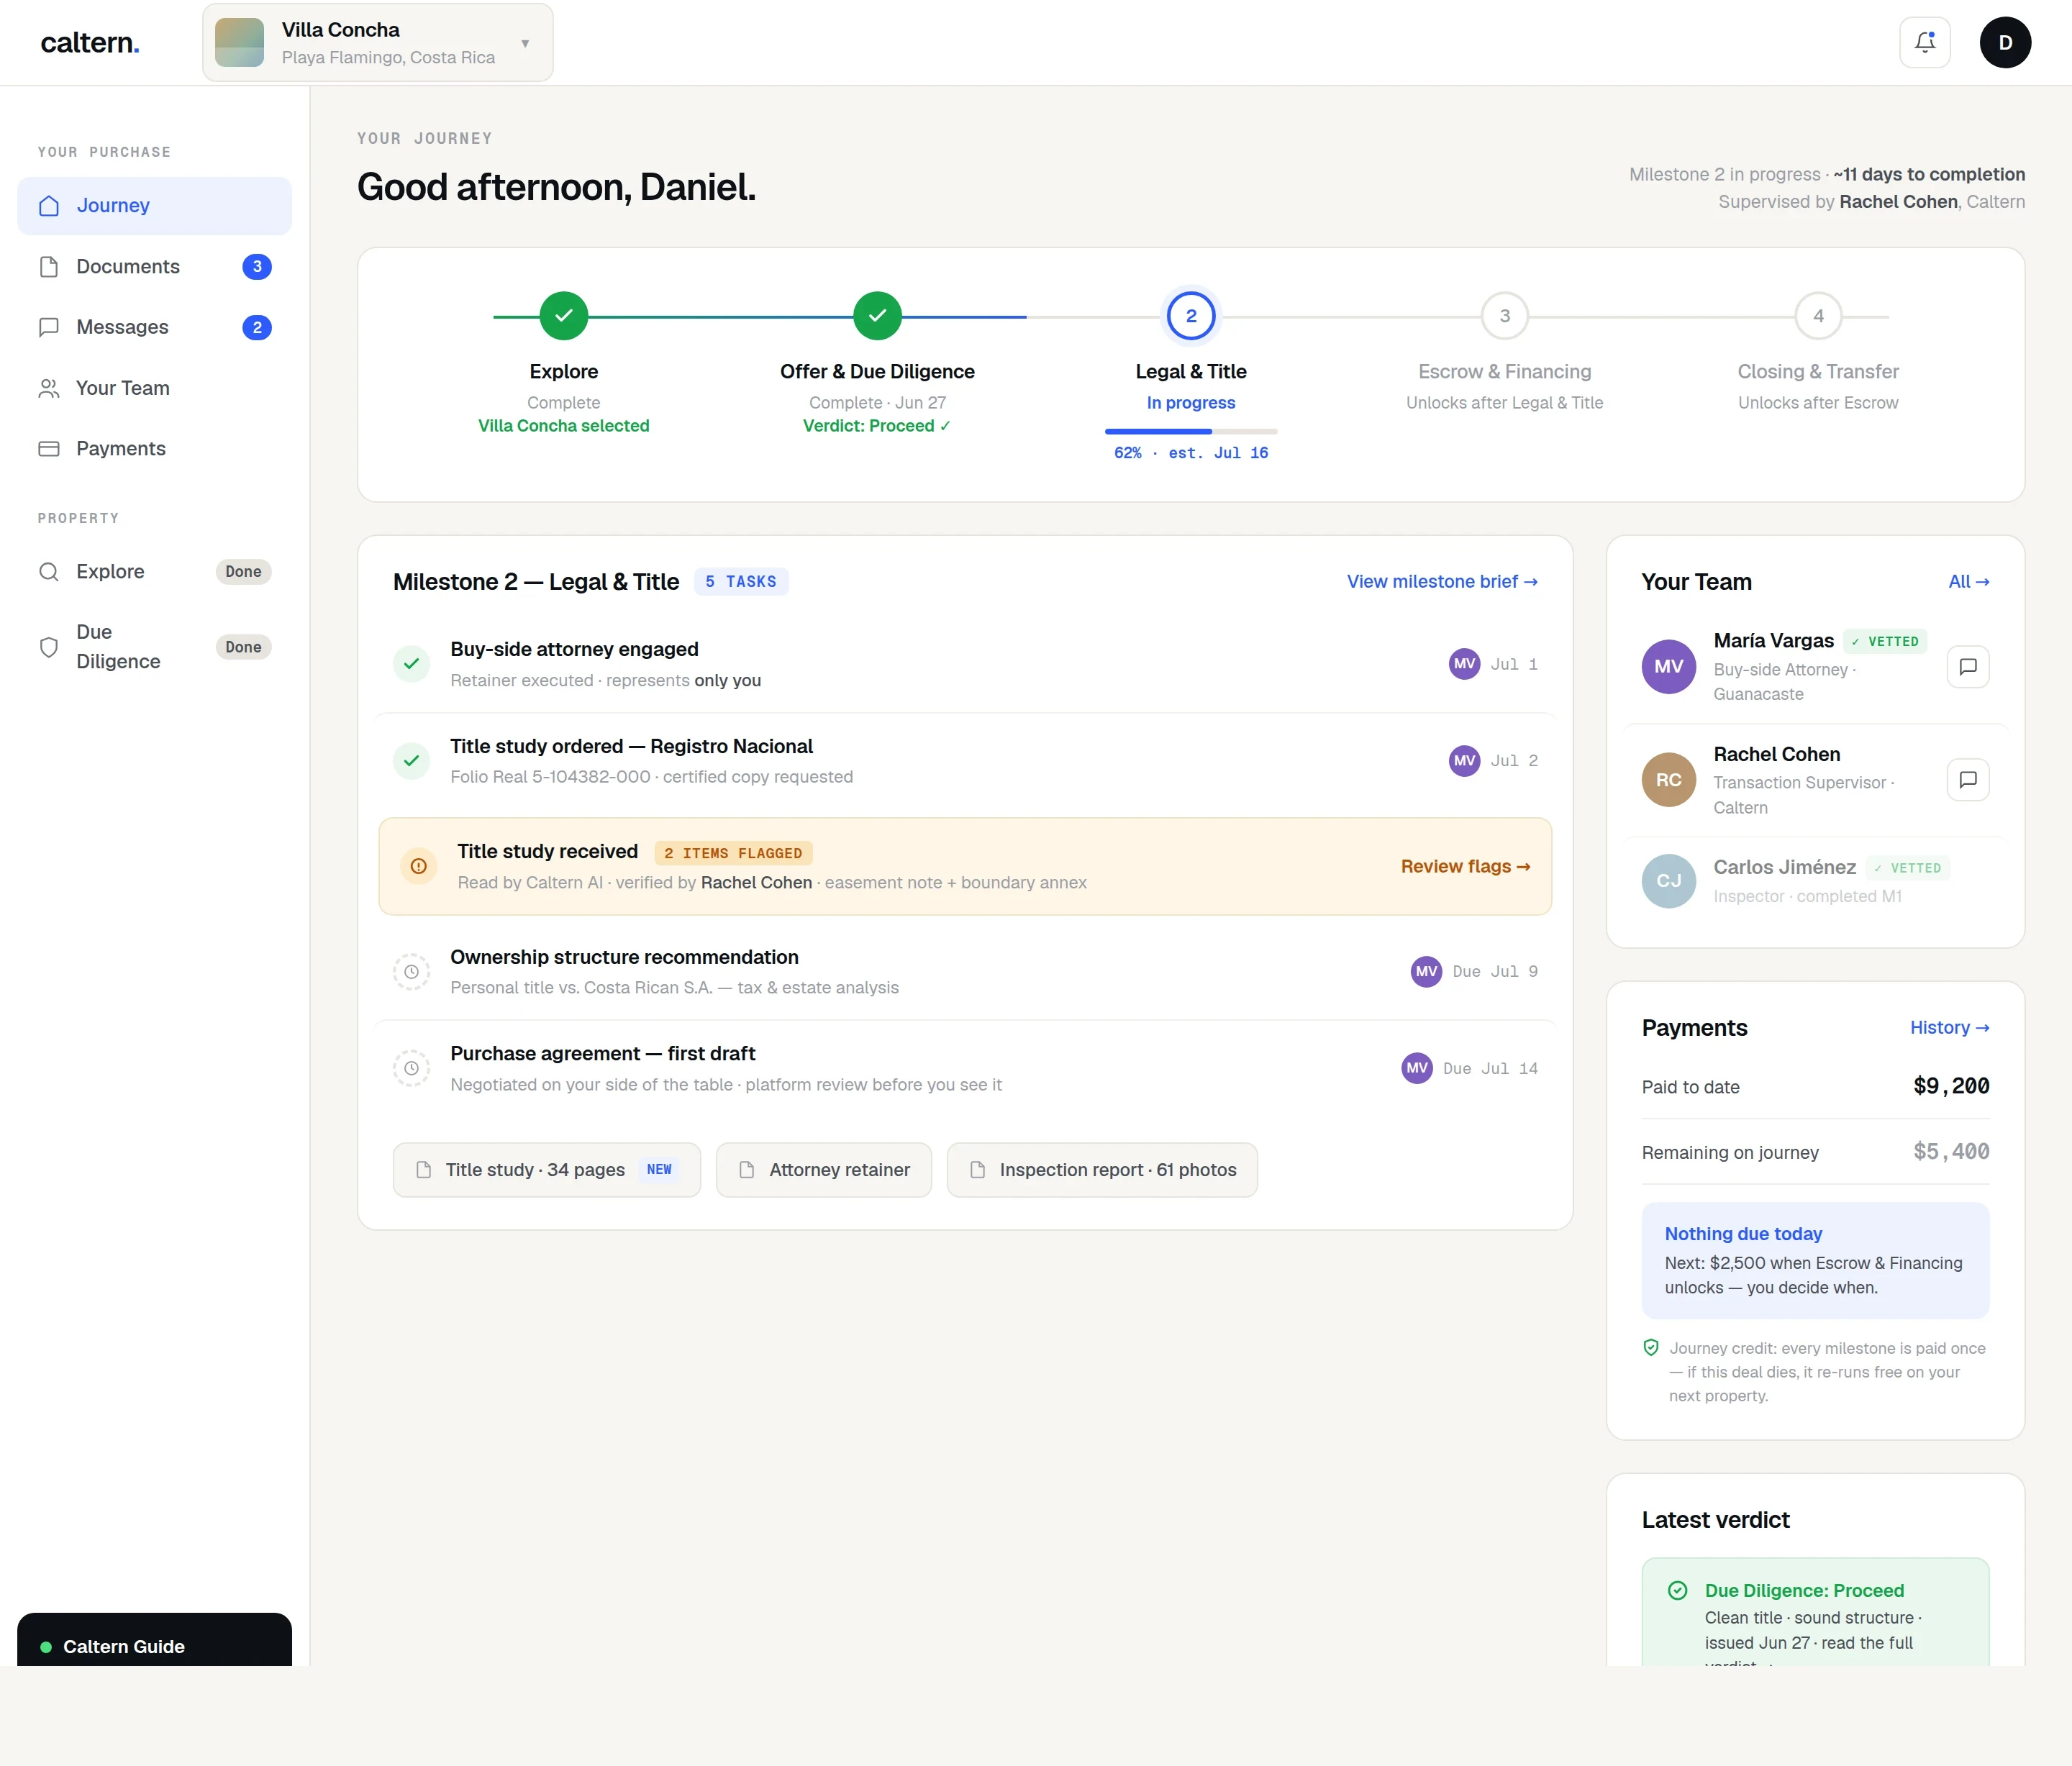Click the Explore completed checkmark step
Screen dimensions: 2072x1766
pyautogui.click(x=563, y=316)
